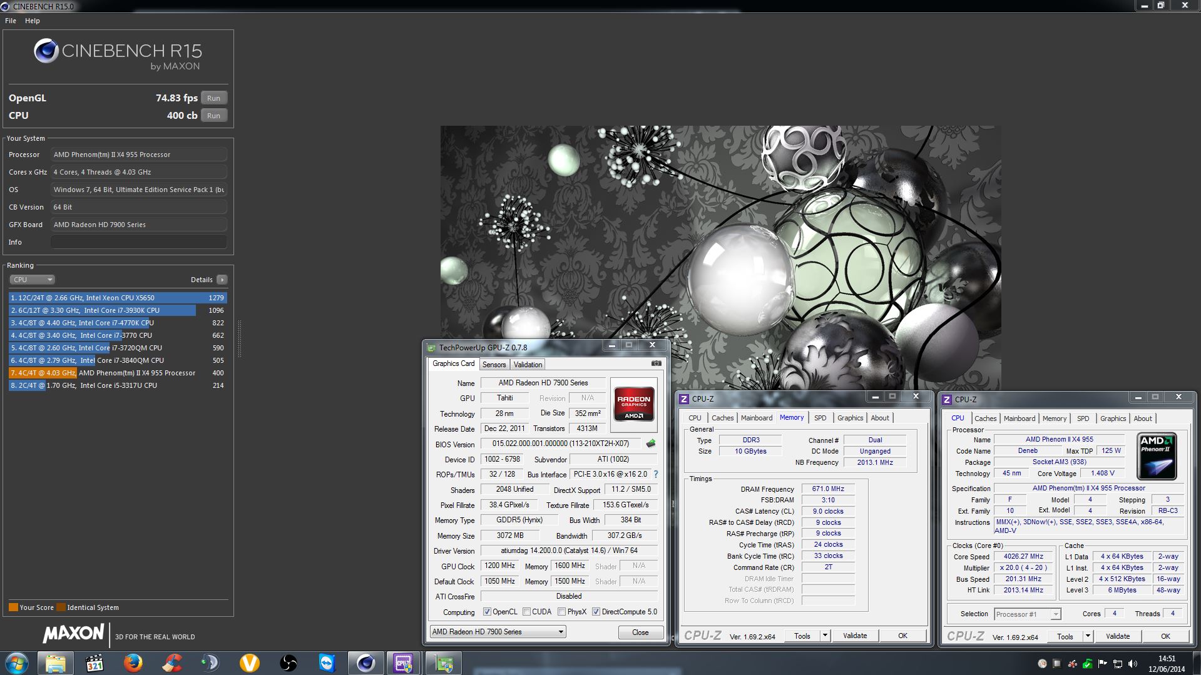1201x675 pixels.
Task: Click the MAXON logo at the bottom
Action: click(x=73, y=634)
